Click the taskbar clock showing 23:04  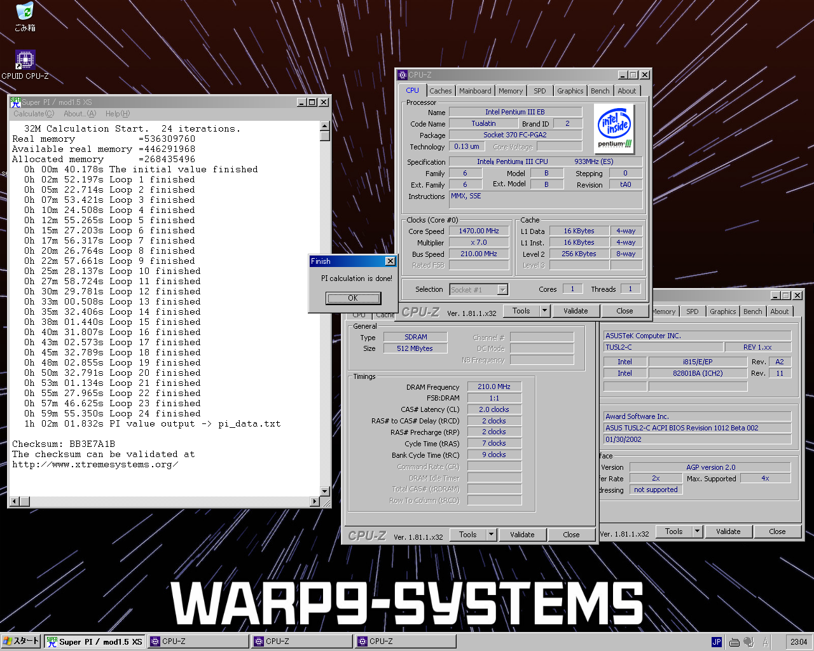click(799, 642)
